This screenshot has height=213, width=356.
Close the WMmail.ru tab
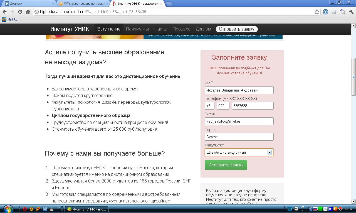click(x=107, y=4)
